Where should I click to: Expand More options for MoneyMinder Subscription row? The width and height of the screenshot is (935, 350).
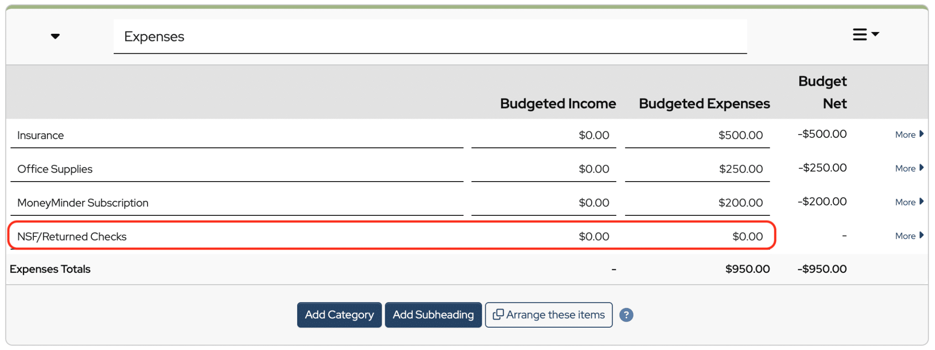(x=909, y=202)
